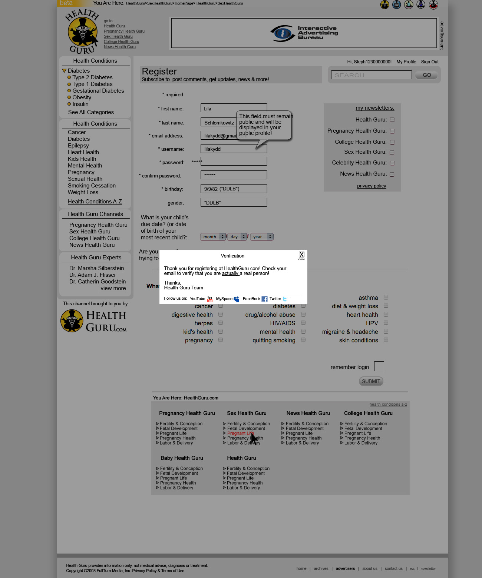
Task: Open the Facebook icon link
Action: click(264, 299)
